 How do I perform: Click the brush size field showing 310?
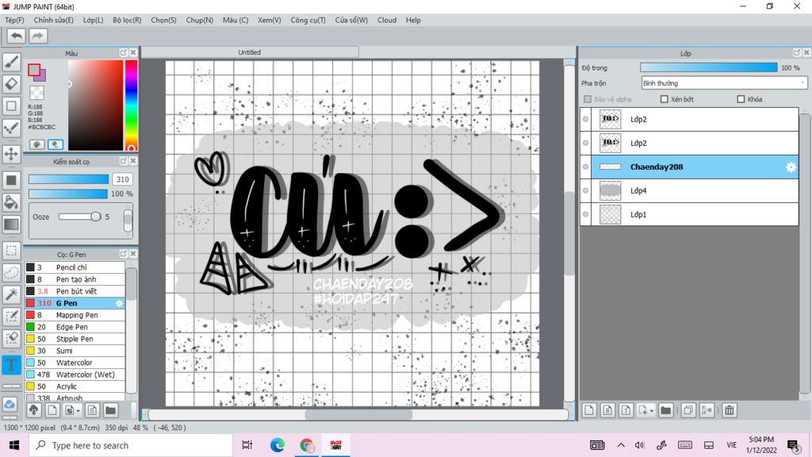tap(122, 179)
